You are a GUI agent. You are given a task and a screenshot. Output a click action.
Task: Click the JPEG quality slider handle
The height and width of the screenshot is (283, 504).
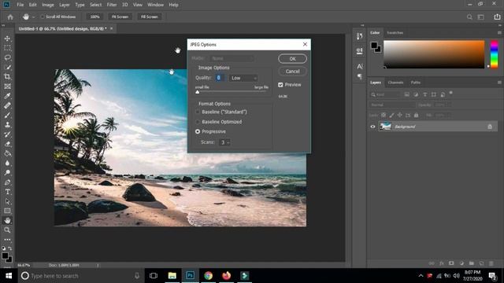coord(198,92)
